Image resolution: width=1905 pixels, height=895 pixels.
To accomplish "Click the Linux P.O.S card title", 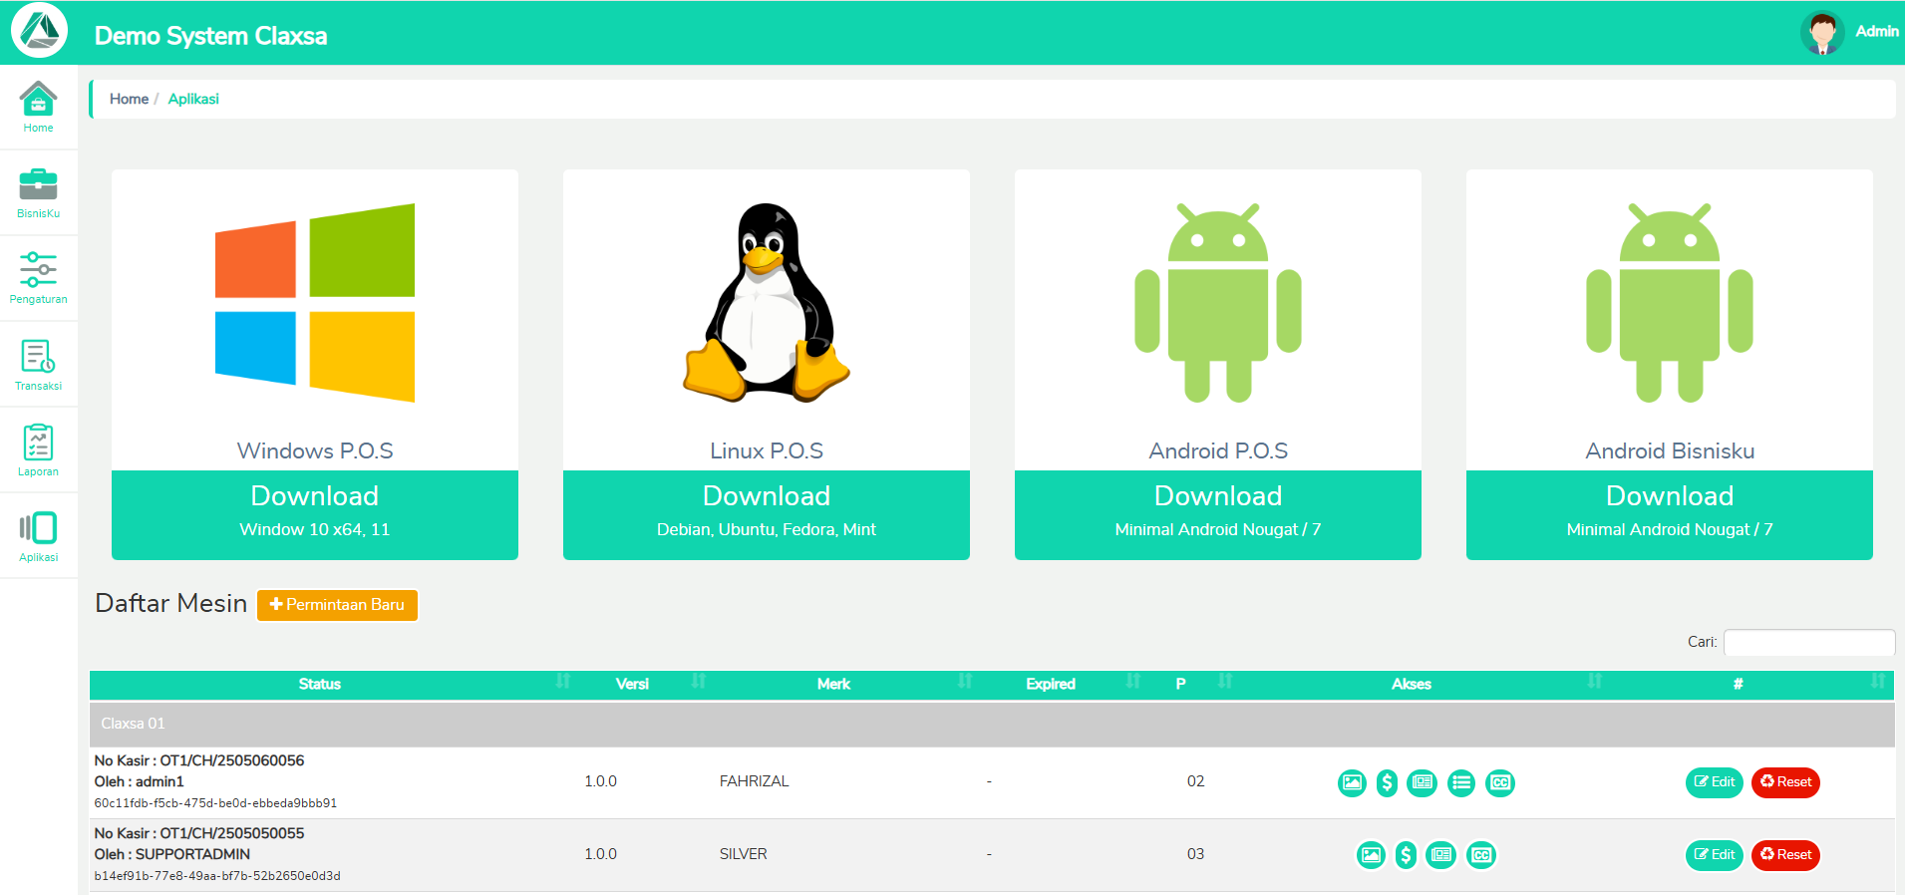I will [767, 451].
